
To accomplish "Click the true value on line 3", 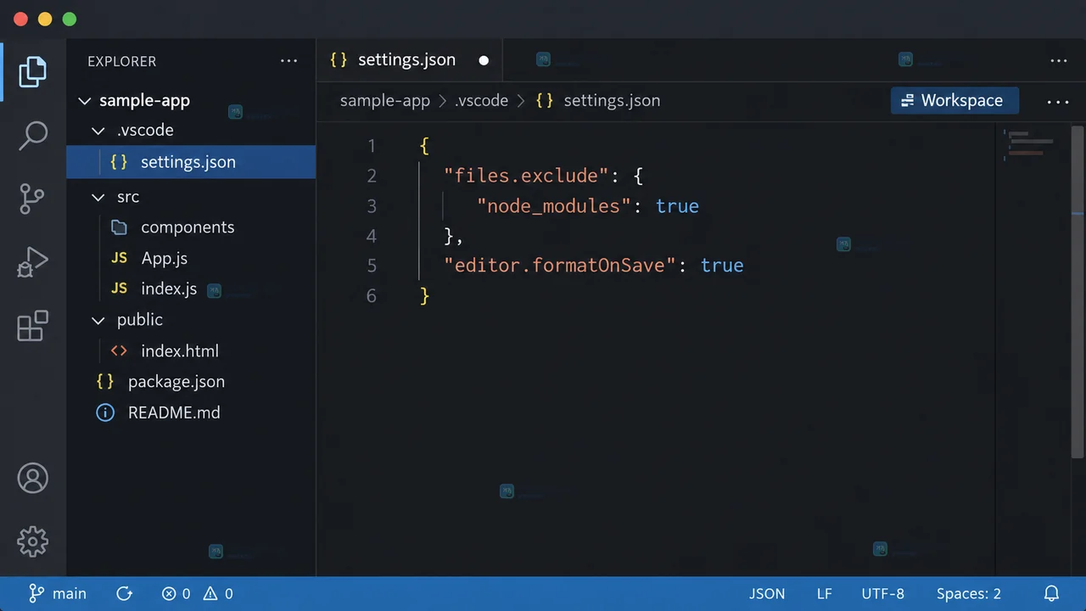I will pyautogui.click(x=677, y=206).
